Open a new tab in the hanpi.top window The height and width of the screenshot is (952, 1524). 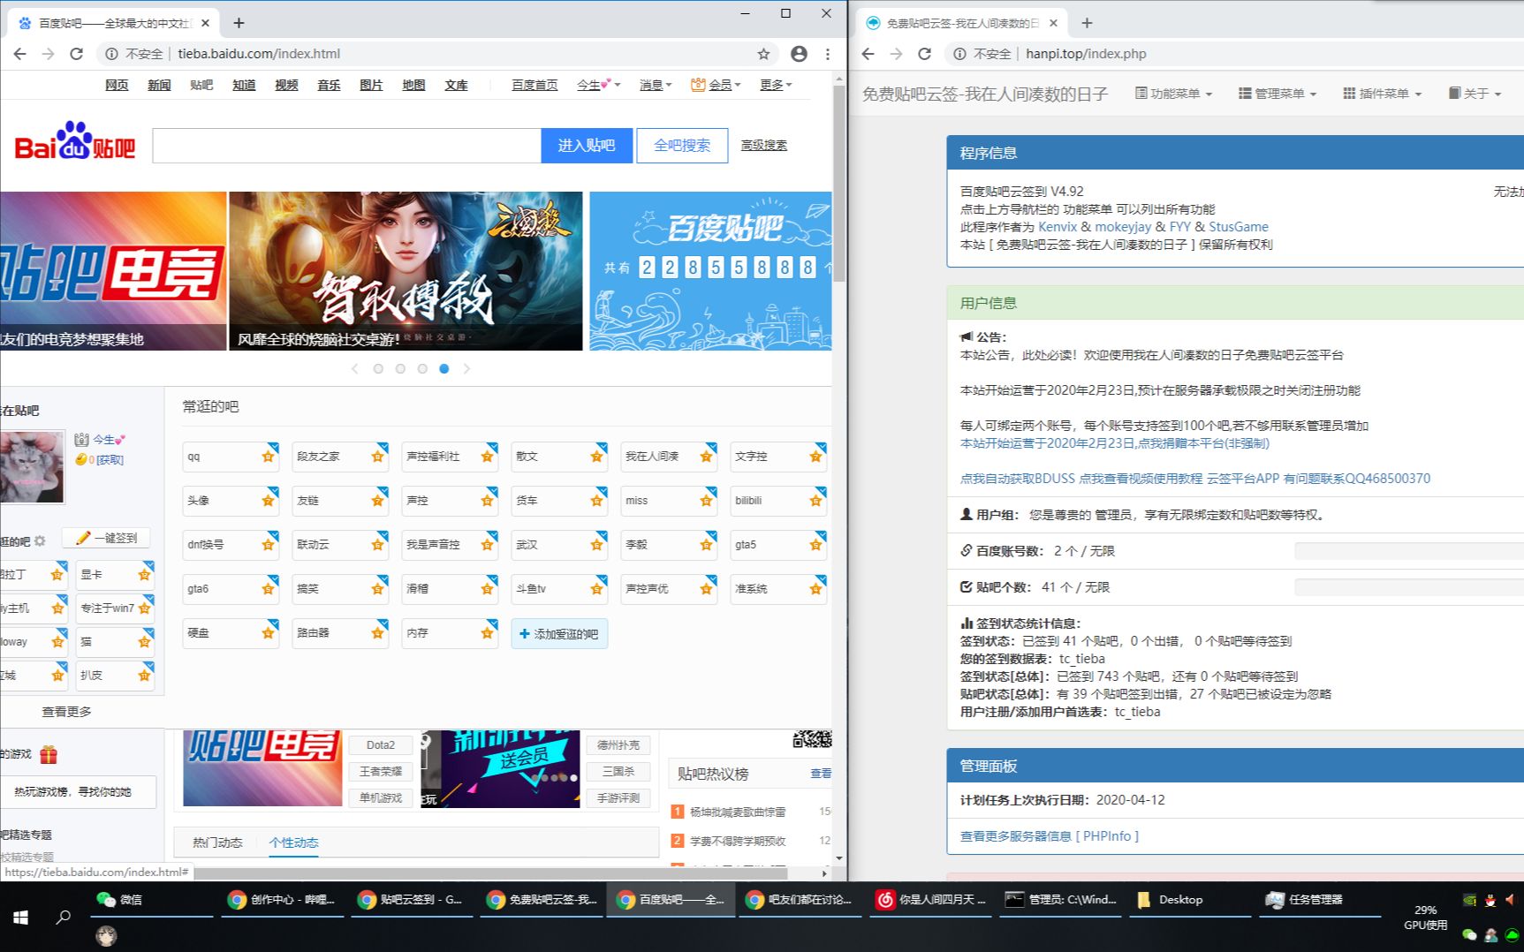[1087, 23]
